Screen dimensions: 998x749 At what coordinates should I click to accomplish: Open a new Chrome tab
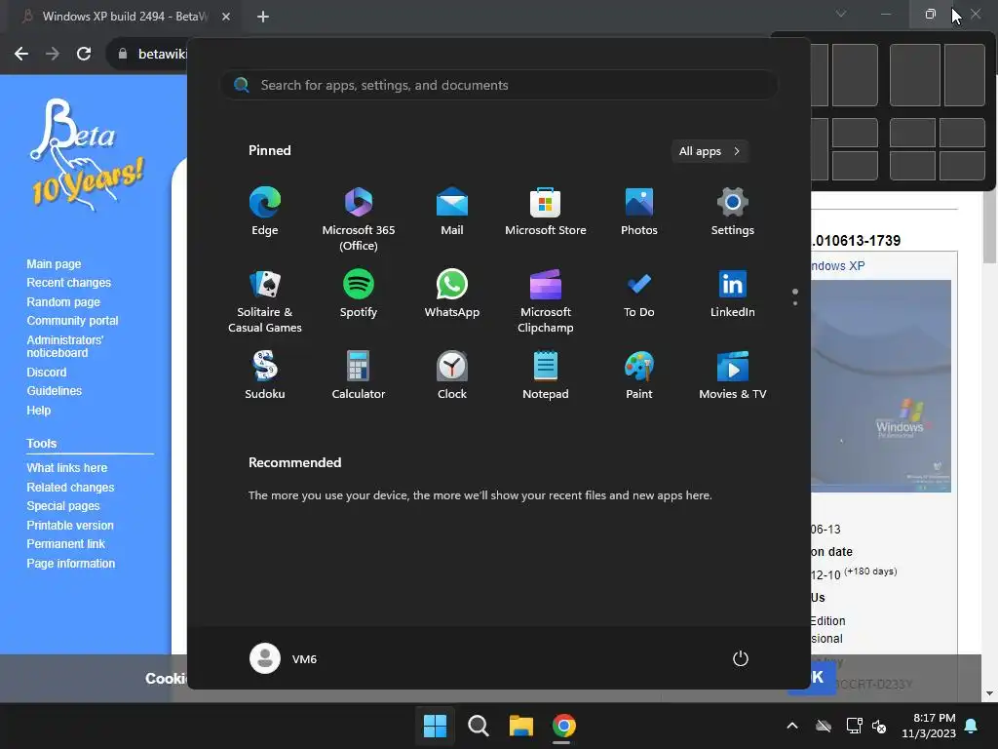coord(263,17)
